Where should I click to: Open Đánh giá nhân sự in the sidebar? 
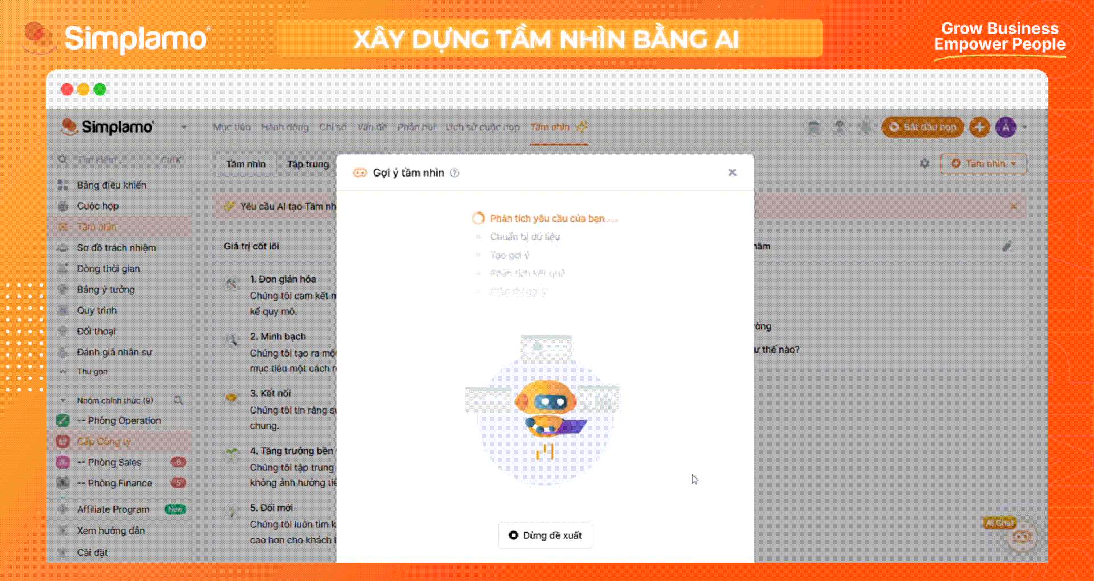point(115,352)
